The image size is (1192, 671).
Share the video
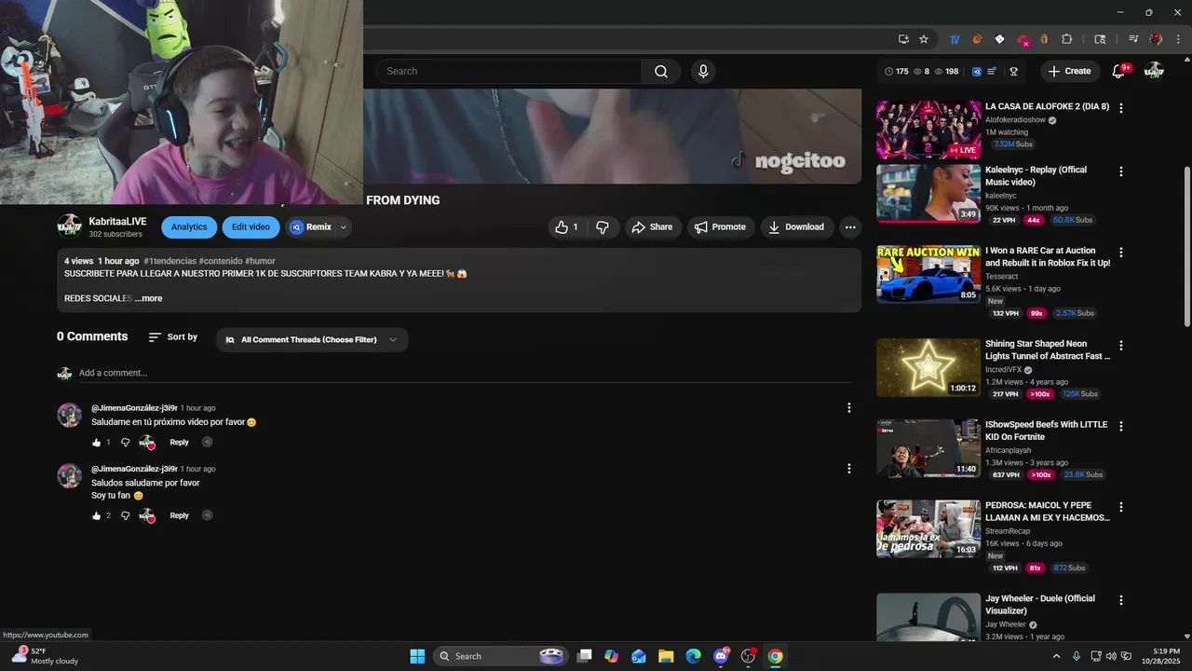point(652,226)
